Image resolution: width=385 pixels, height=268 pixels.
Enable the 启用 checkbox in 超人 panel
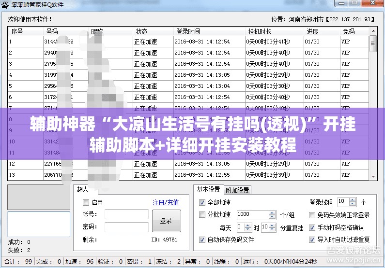86,202
